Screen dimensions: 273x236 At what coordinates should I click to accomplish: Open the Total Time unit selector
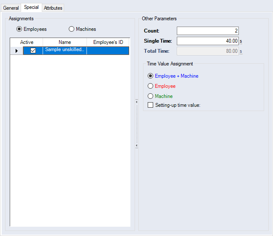pyautogui.click(x=241, y=52)
